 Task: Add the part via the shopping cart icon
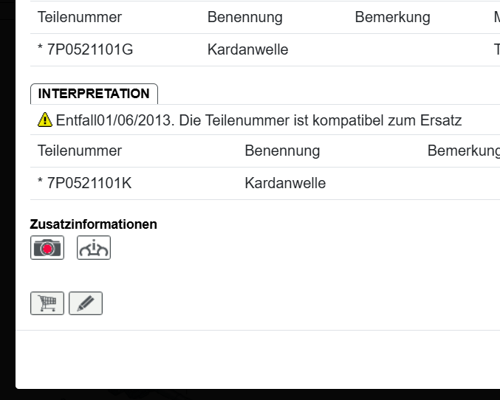pos(47,303)
